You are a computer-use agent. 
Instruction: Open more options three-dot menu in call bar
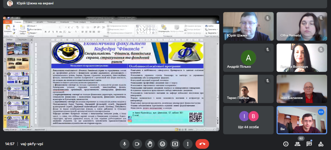pyautogui.click(x=187, y=144)
